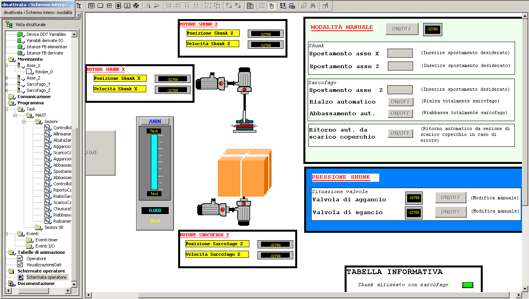529x299 pixels.
Task: Collapse the Eventi tree node
Action: point(7,234)
